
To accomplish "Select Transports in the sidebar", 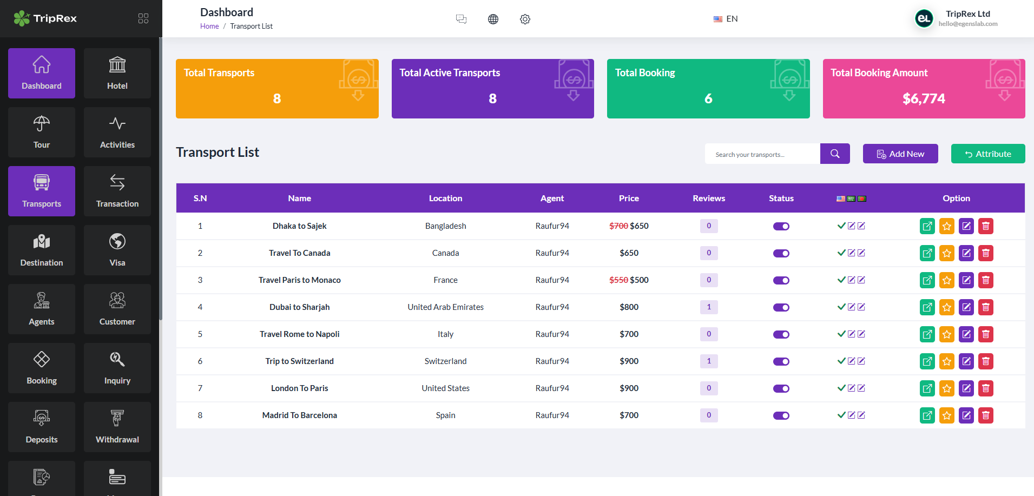I will pos(42,191).
